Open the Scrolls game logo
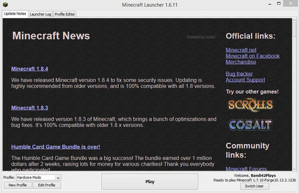 (x=250, y=105)
